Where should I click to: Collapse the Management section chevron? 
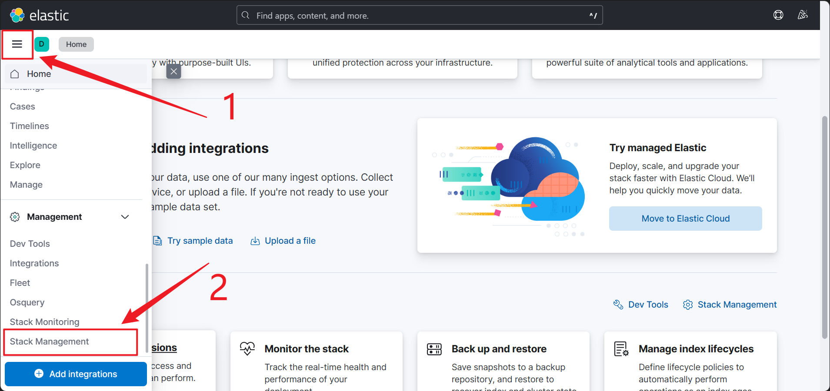click(x=125, y=217)
